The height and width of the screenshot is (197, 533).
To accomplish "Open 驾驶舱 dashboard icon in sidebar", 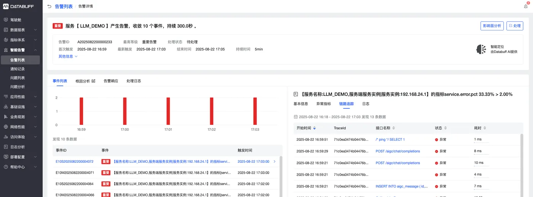I will (x=6, y=20).
